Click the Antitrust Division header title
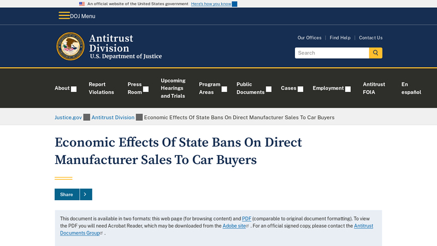 click(111, 43)
